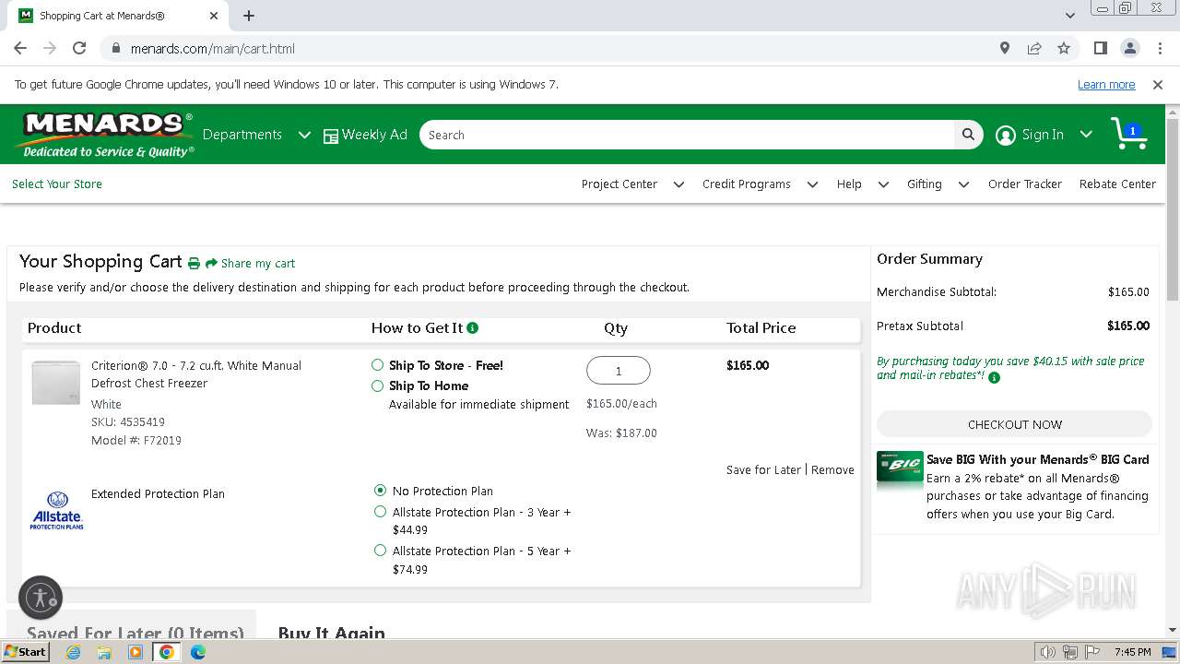The image size is (1180, 664).
Task: Open the Windows Start menu
Action: coord(25,652)
